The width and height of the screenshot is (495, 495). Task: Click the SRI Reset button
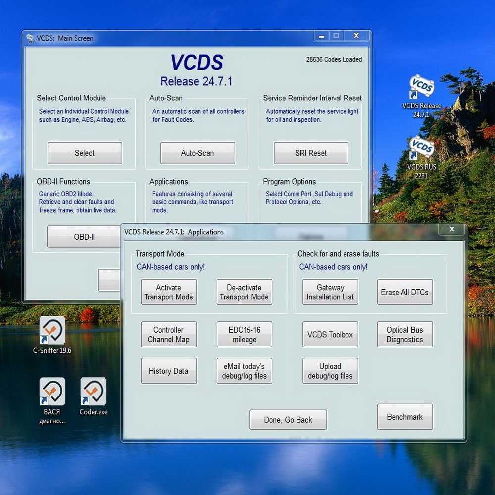tap(311, 153)
